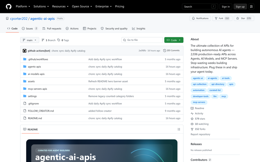The image size is (260, 162).
Task: Expand the Solutions menu
Action: pyautogui.click(x=41, y=6)
